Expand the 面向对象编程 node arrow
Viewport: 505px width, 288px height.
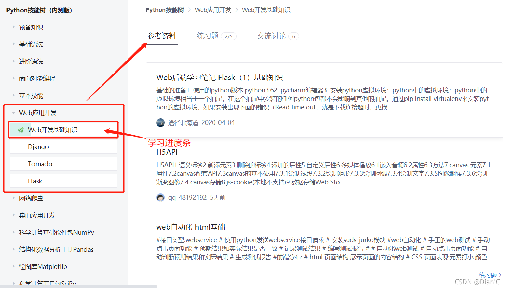14,78
